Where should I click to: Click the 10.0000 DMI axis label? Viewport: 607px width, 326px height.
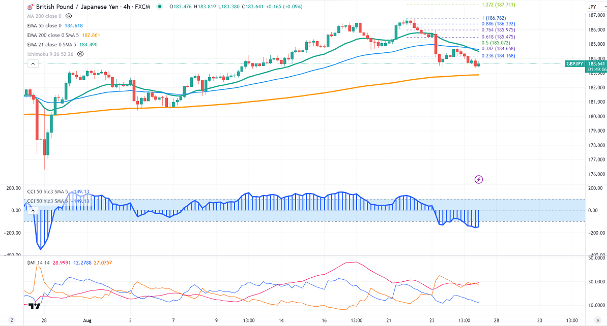click(x=596, y=306)
